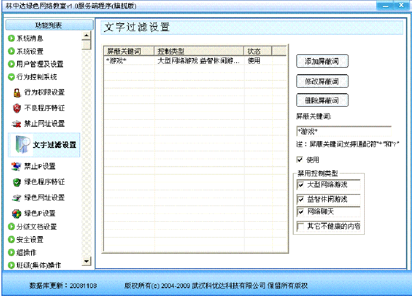Click the 删除屏蔽词 button

(x=322, y=101)
